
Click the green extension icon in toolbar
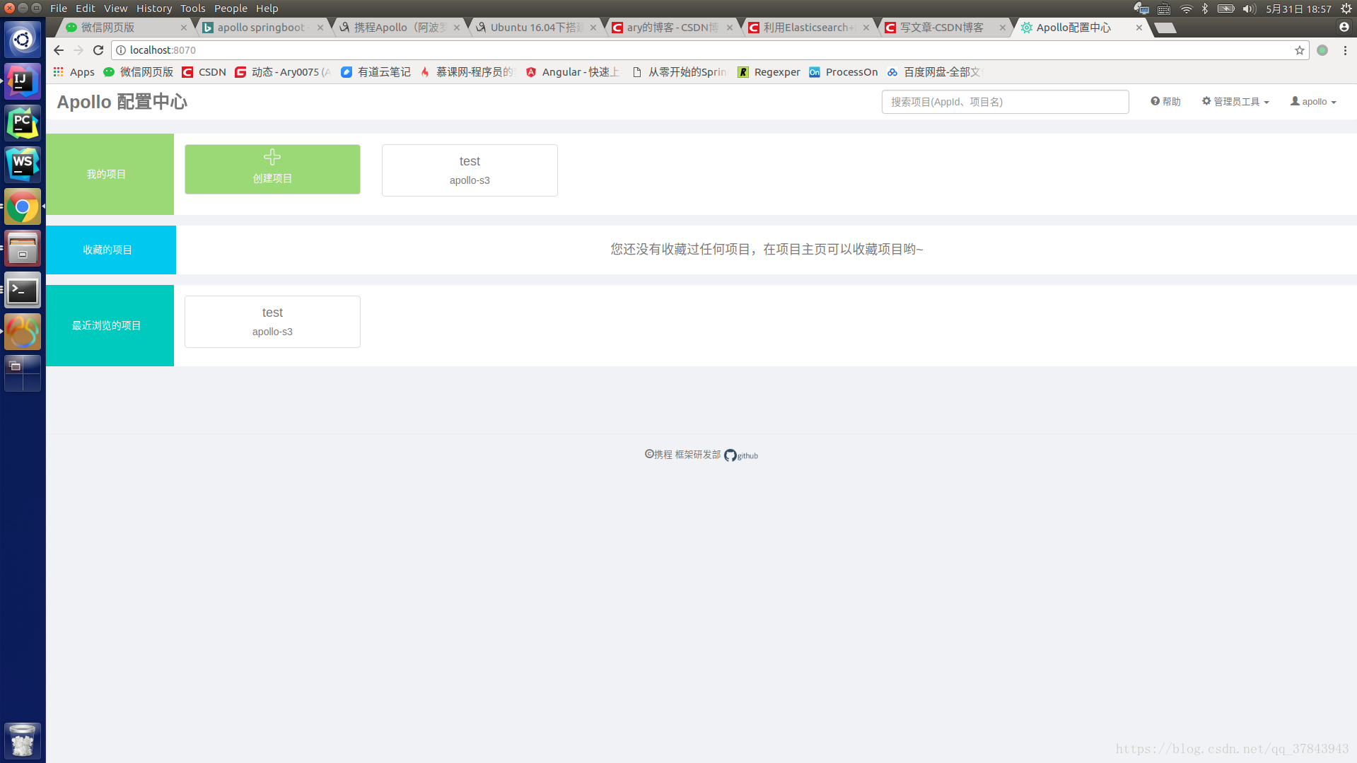coord(1322,50)
